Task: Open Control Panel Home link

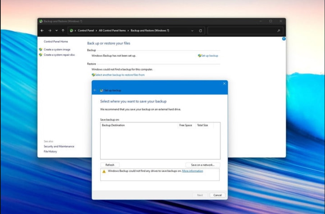Action: [x=56, y=42]
